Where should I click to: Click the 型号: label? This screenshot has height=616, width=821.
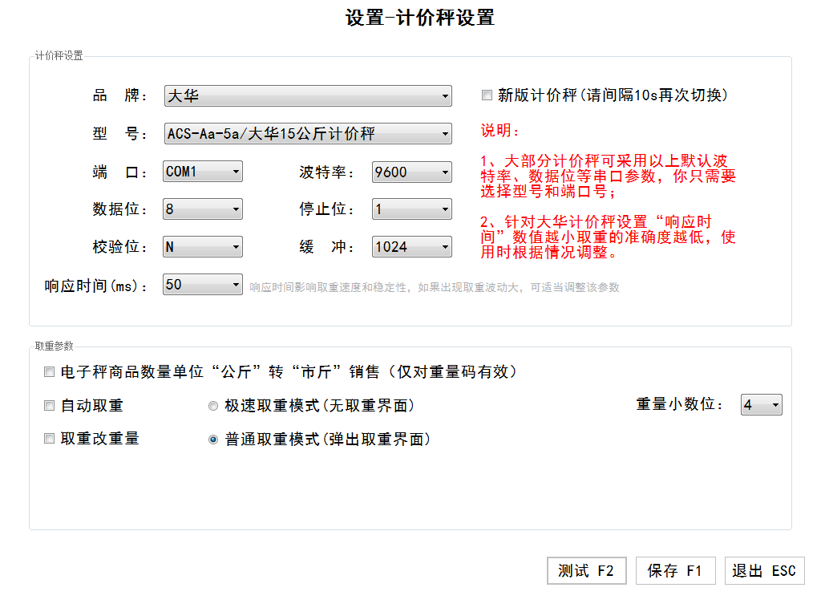(x=120, y=134)
